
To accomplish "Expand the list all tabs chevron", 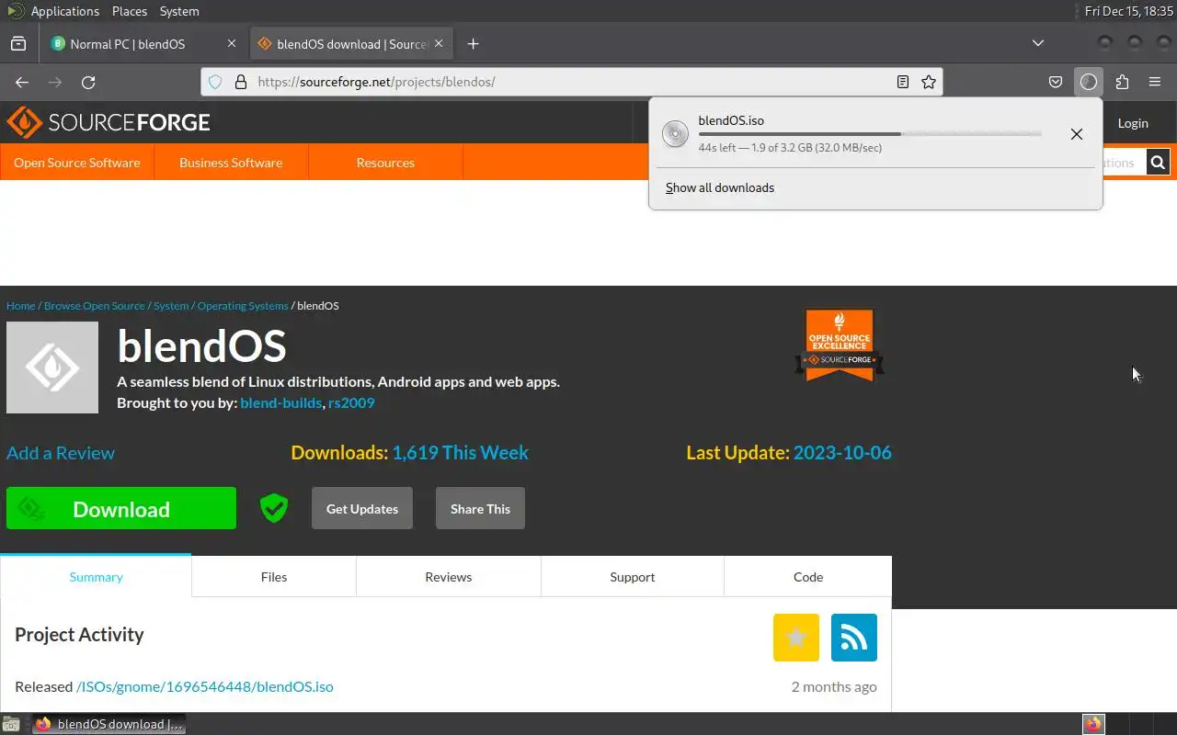I will point(1038,43).
